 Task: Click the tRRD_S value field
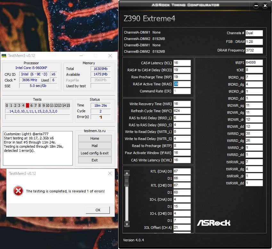(x=182, y=125)
